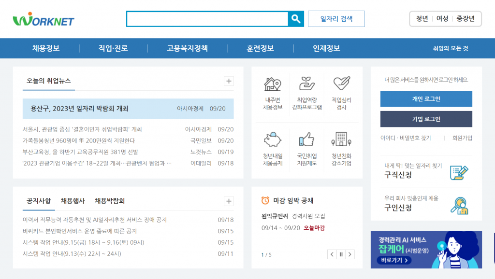
Task: Click the 구직신청 document pencil icon
Action: (x=459, y=172)
